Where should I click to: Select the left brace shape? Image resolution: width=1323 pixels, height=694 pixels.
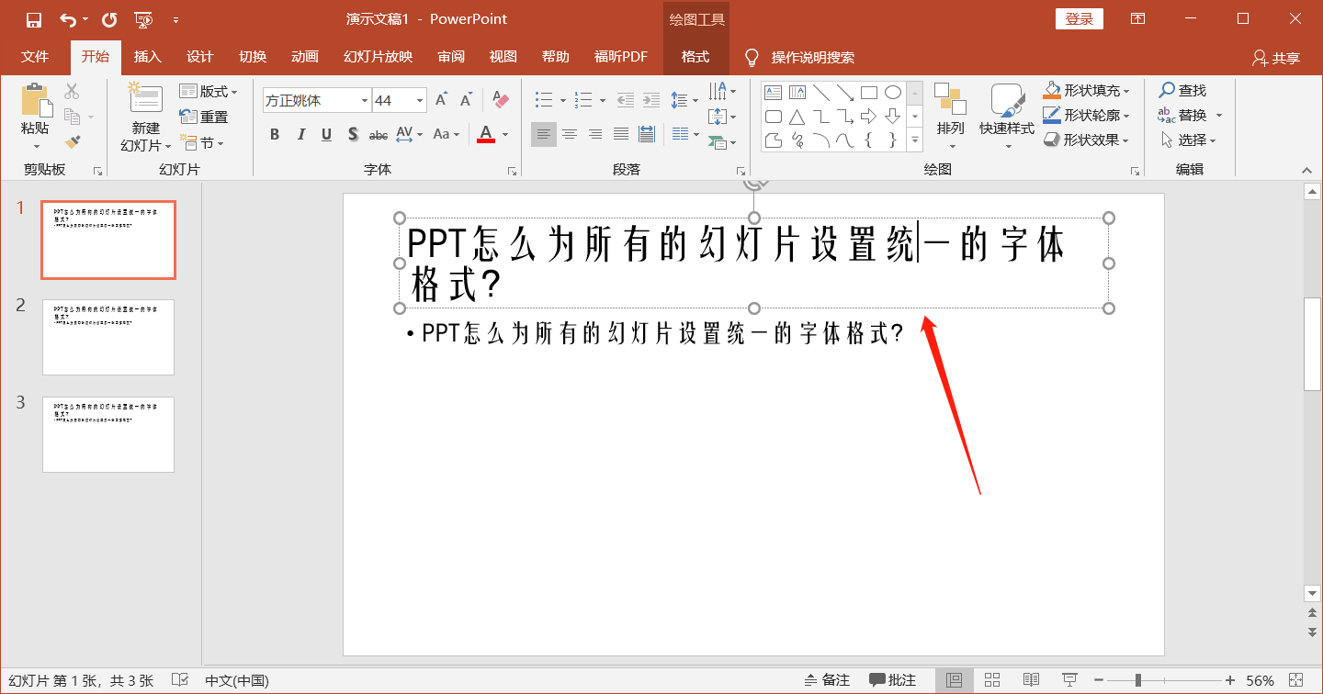[869, 140]
